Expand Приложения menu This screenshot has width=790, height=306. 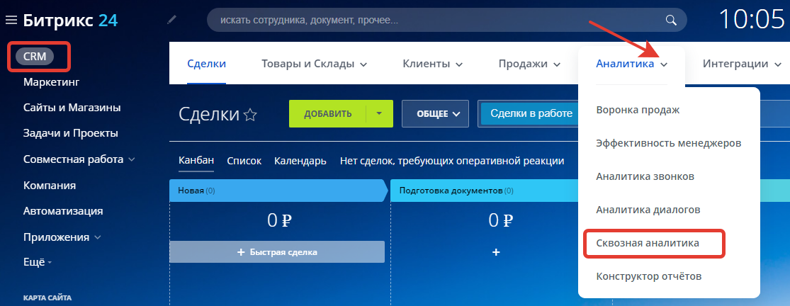tap(62, 237)
